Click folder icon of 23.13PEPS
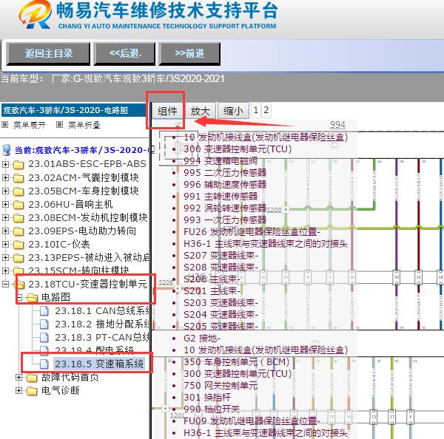444x439 pixels. point(18,257)
